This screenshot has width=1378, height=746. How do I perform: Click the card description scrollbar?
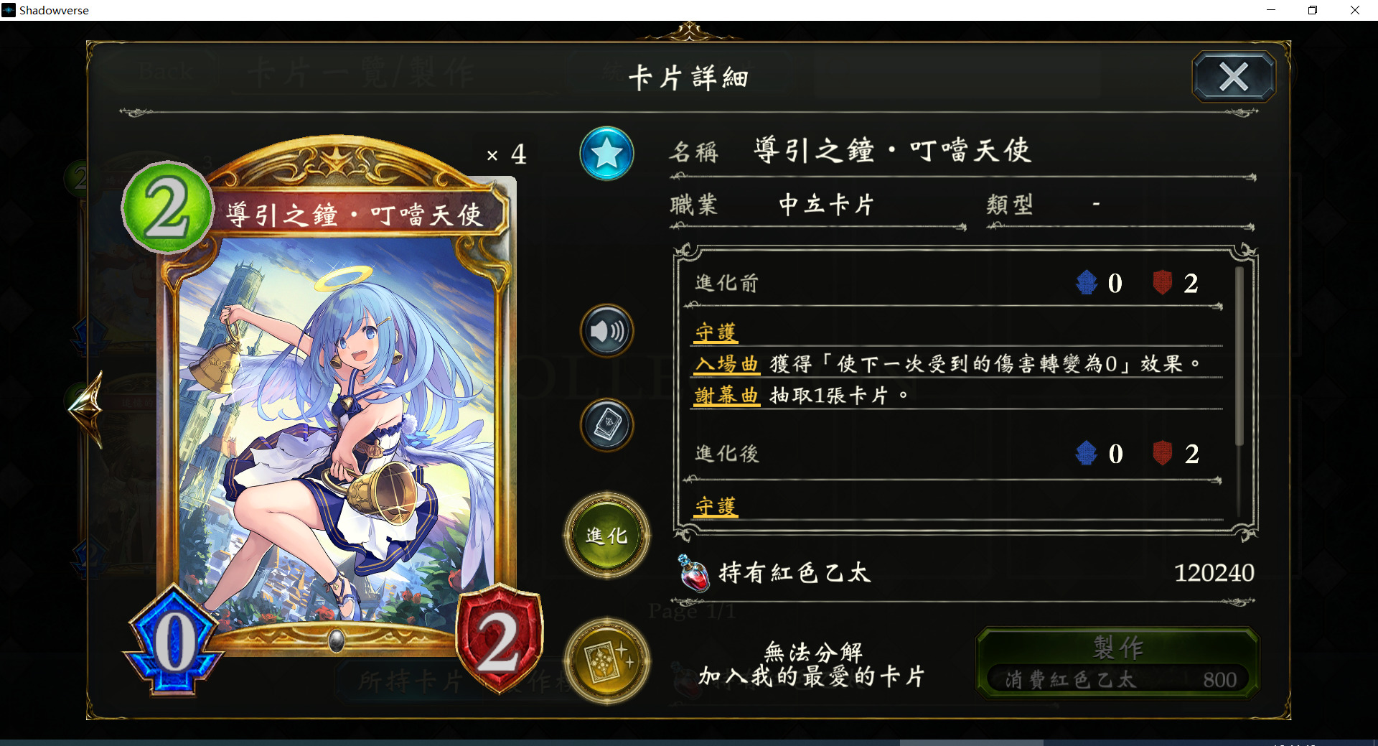pos(1239,355)
